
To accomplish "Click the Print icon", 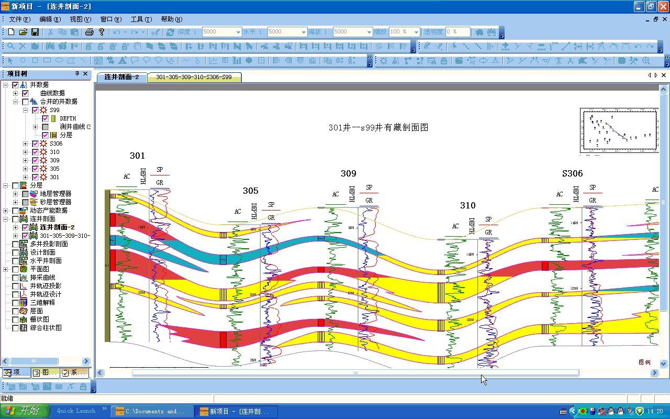I will click(90, 32).
